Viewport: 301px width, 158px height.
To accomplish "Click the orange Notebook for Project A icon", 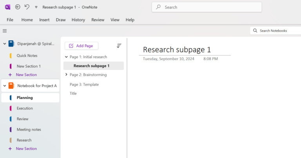I will click(11, 86).
